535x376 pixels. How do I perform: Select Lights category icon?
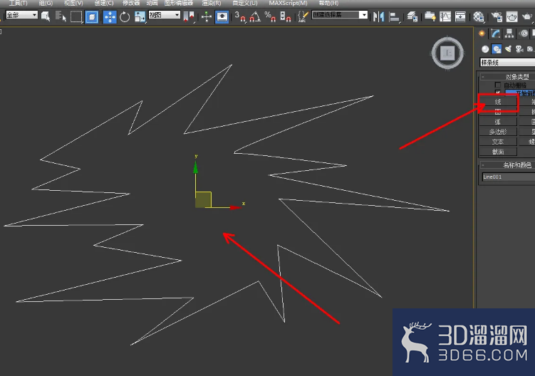coord(508,49)
